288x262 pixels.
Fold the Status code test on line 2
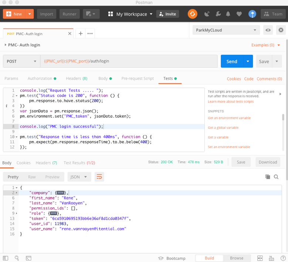(x=17, y=96)
